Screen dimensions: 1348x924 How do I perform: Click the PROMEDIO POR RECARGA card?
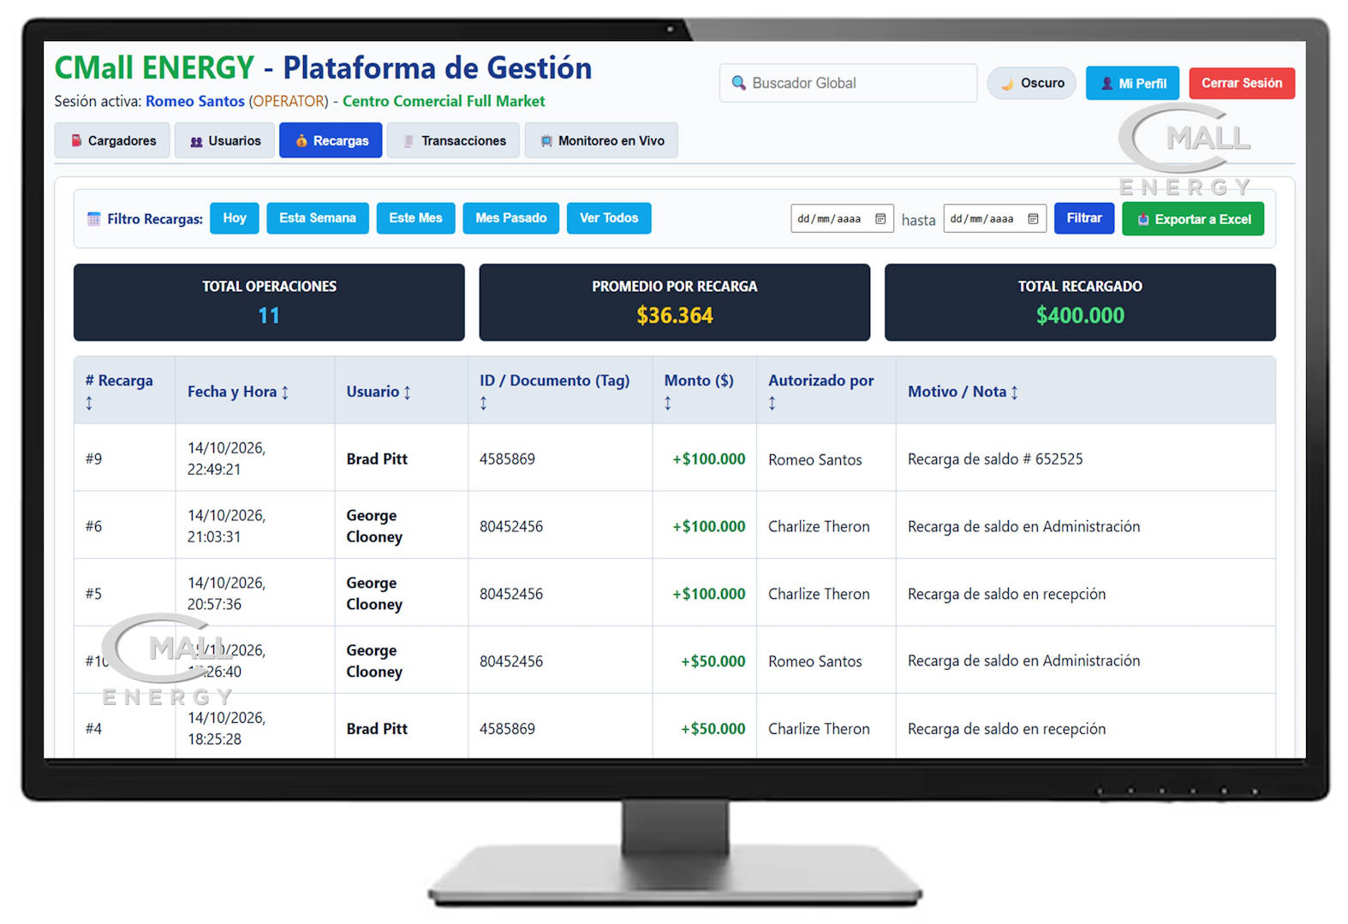point(675,302)
